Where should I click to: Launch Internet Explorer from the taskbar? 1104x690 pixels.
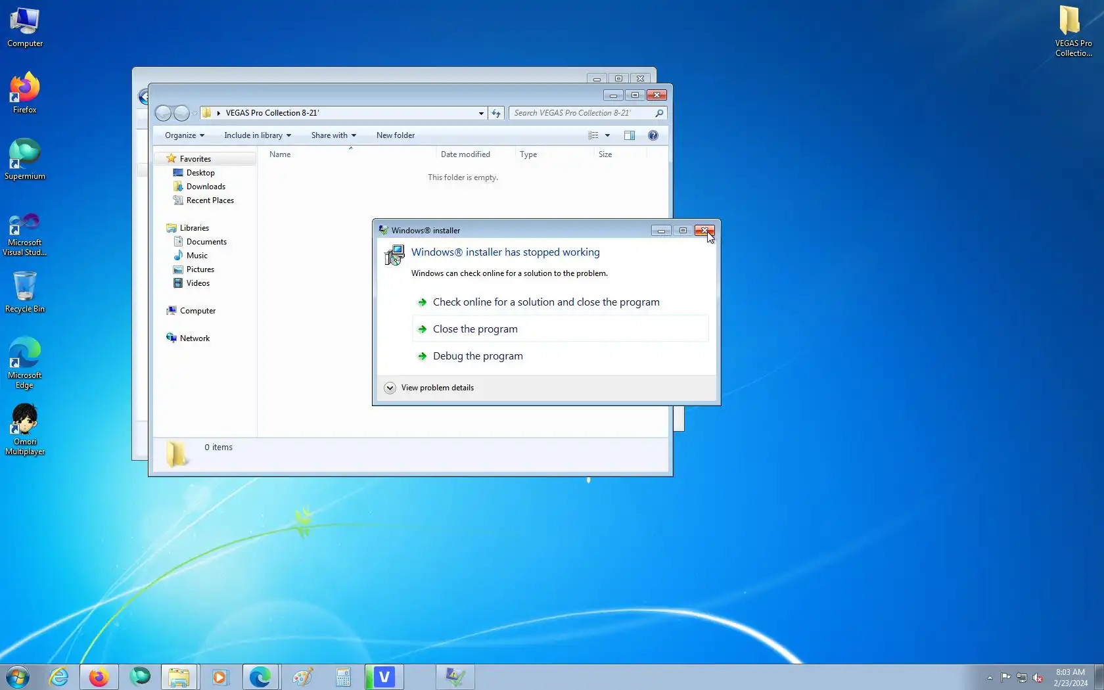[59, 677]
